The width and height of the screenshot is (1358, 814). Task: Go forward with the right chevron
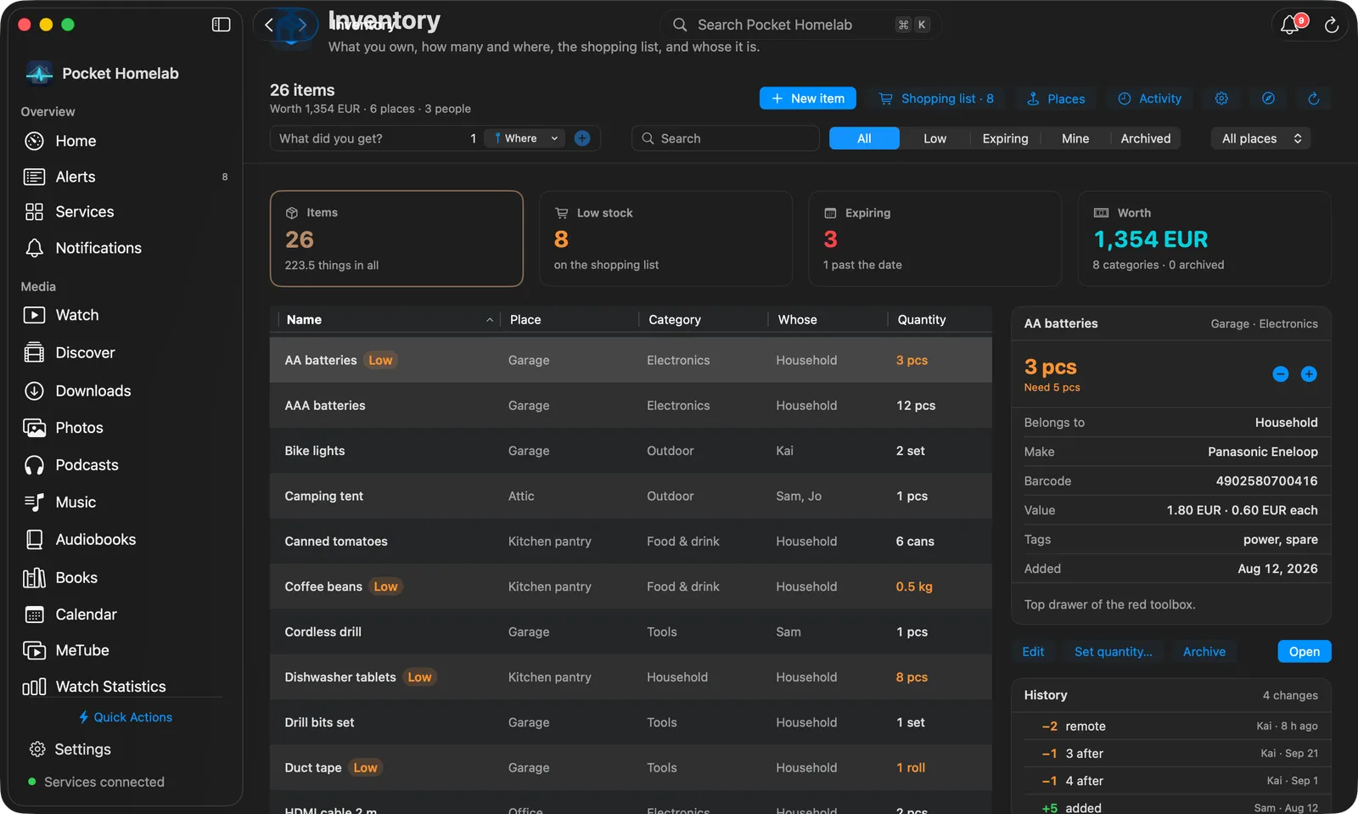(x=301, y=25)
